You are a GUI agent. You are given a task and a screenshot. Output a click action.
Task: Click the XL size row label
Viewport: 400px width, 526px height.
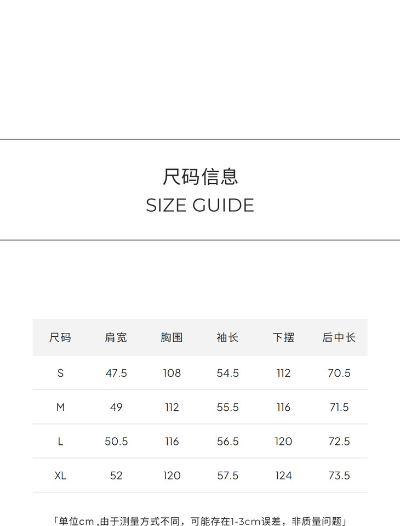[60, 476]
